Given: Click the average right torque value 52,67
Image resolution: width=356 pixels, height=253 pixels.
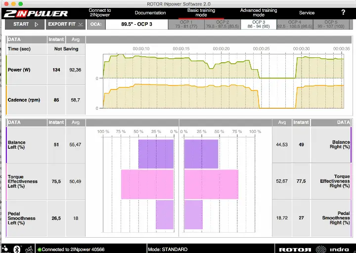Looking at the screenshot, I should click(x=282, y=181).
